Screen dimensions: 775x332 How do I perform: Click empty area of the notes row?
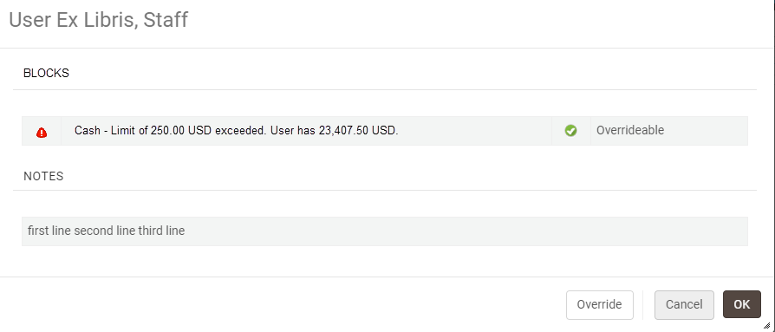(x=465, y=231)
